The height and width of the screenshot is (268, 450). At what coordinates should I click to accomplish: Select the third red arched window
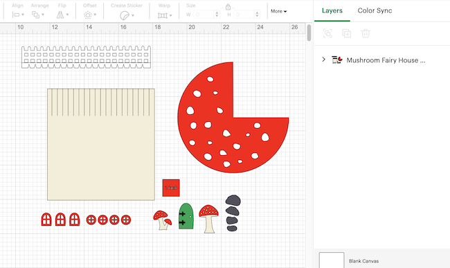pos(74,220)
